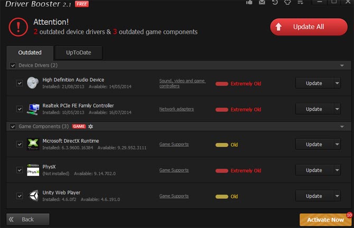Click the Realtek network adapter icon

33,109
